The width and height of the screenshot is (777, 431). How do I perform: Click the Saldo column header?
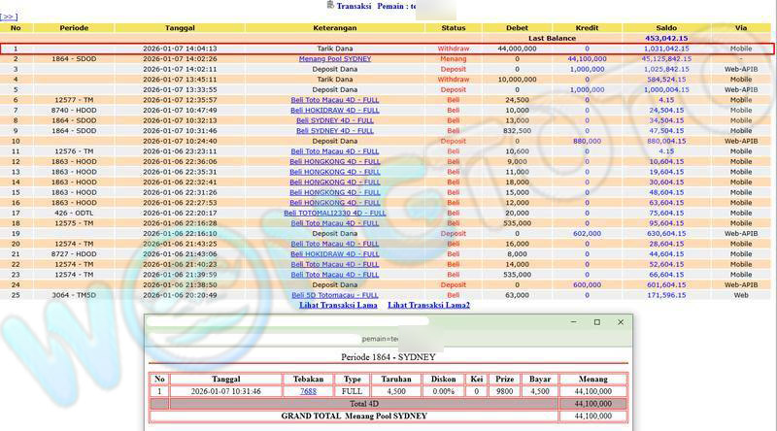click(665, 27)
